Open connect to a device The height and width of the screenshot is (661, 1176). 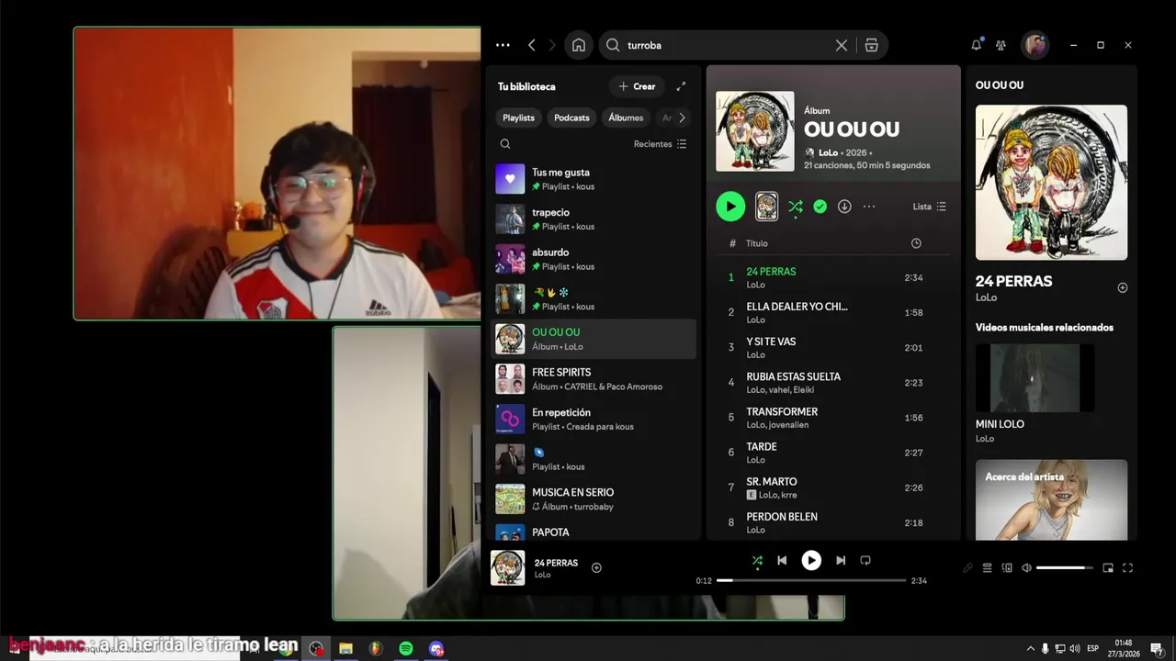(x=1007, y=567)
